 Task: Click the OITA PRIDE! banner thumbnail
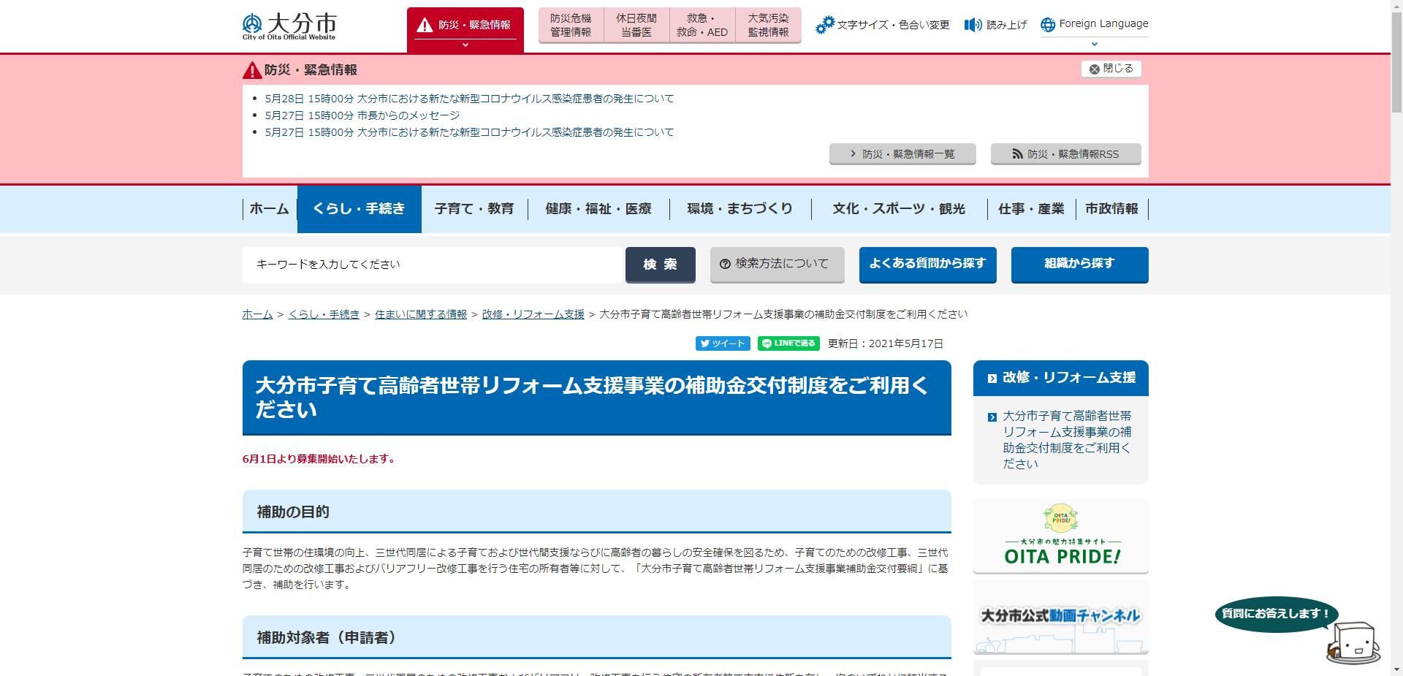1060,537
